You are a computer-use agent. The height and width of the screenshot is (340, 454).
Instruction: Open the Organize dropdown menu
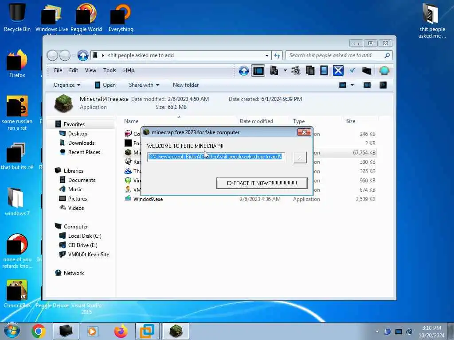pyautogui.click(x=67, y=85)
